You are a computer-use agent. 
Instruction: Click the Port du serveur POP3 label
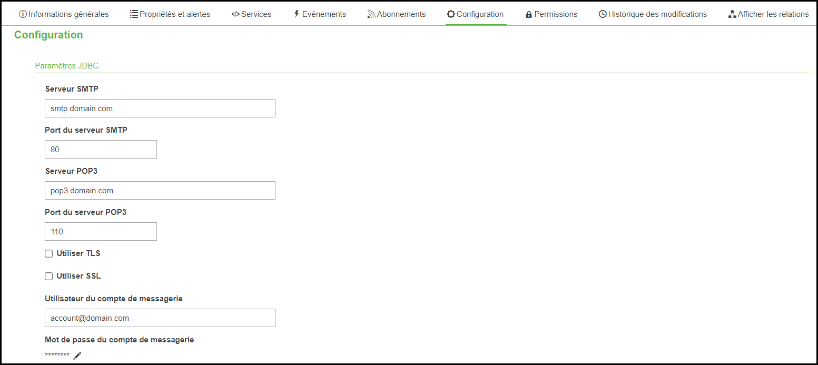click(x=86, y=212)
